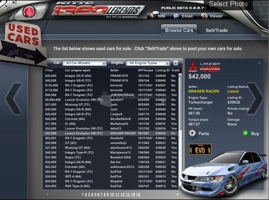Image resolution: width=269 pixels, height=200 pixels.
Task: Click the car list vertical scrollbar
Action: coord(180,131)
